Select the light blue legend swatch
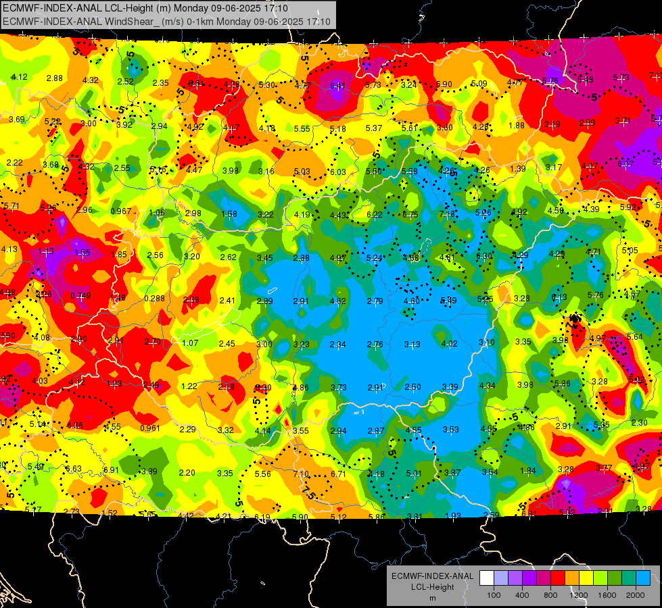 [643, 578]
